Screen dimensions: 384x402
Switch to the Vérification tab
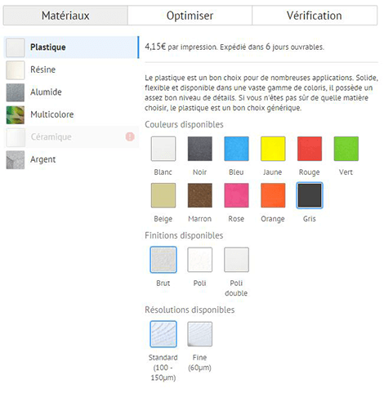coord(315,16)
